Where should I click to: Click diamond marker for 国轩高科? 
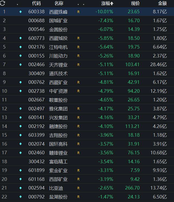tap(21, 144)
